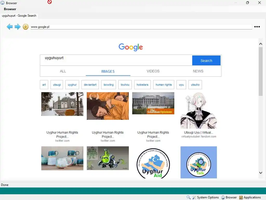Select the uyguhuyurt - Google Search browser tab

point(19,16)
